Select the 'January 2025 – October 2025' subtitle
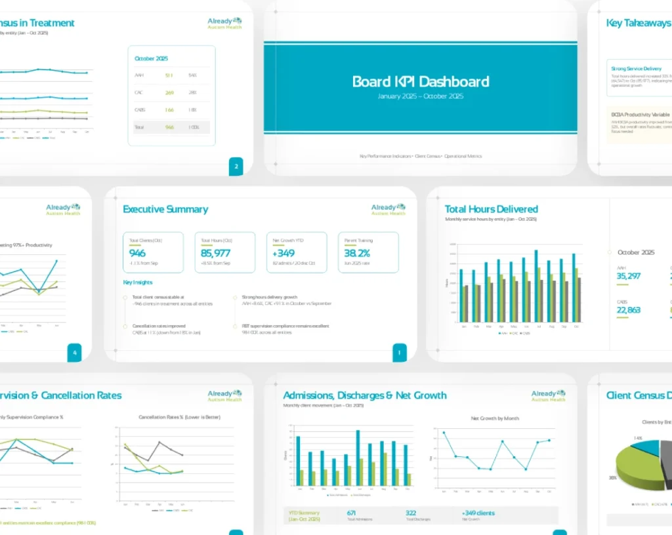Viewport: 672px width, 535px height. 421,96
